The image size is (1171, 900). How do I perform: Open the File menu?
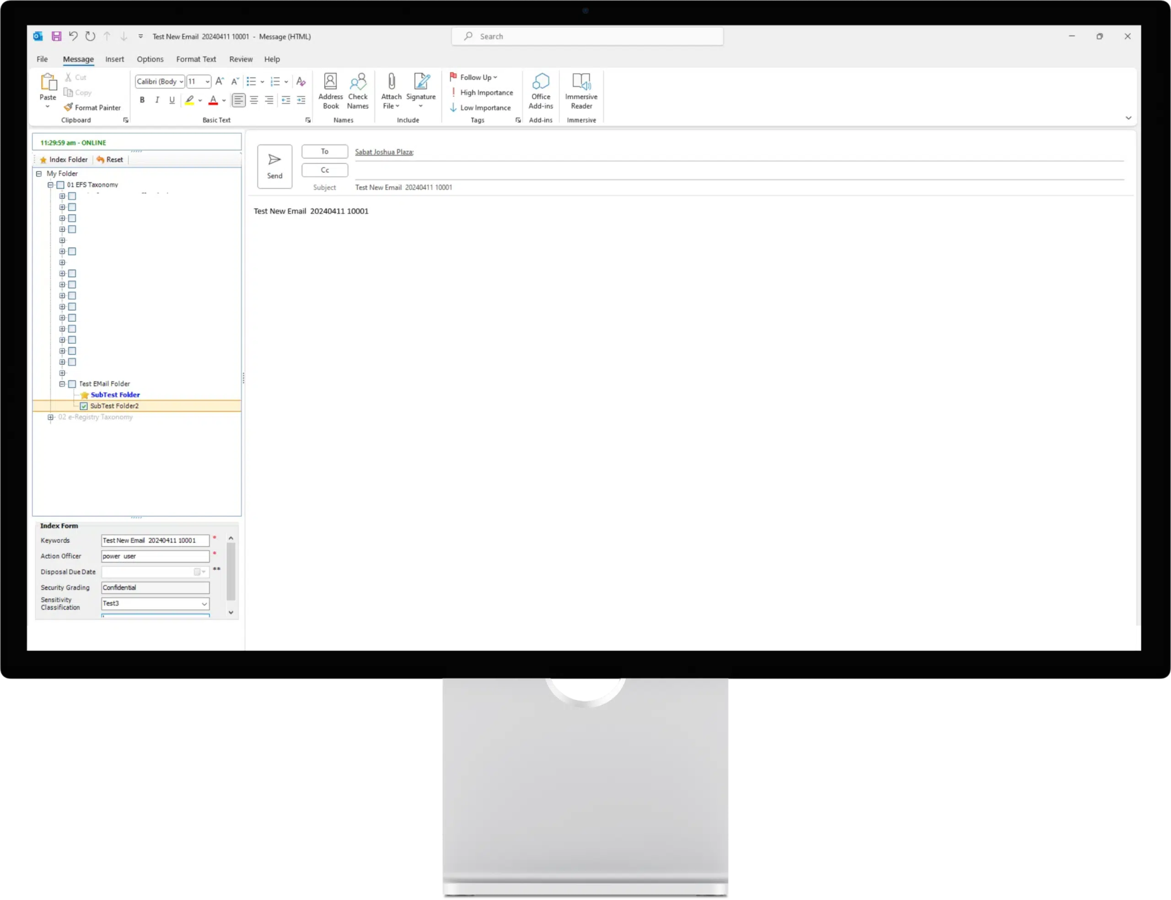coord(43,59)
